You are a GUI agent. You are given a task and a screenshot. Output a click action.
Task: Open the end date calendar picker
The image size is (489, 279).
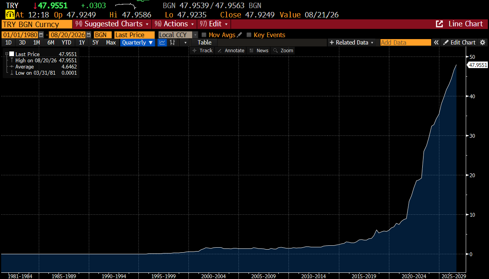[x=88, y=35]
